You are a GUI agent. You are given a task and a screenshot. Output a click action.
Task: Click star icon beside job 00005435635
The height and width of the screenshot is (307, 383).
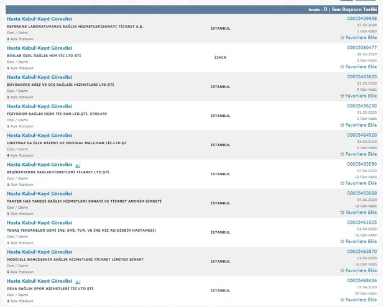click(342, 96)
